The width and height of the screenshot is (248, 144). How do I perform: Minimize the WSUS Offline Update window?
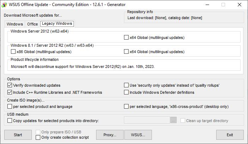click(207, 5)
